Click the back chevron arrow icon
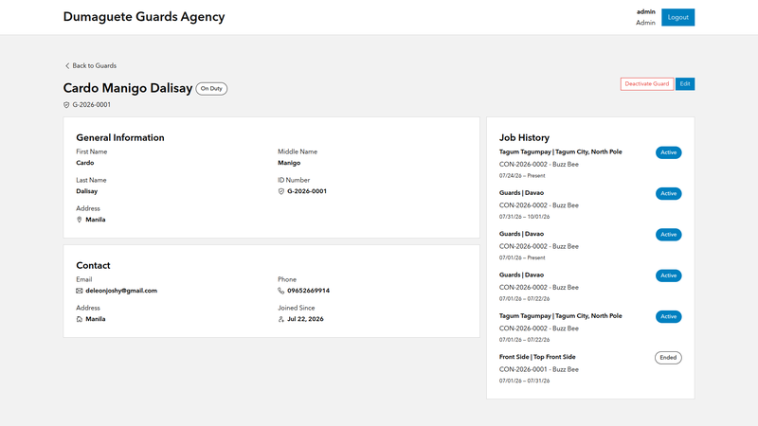This screenshot has width=758, height=426. [67, 65]
